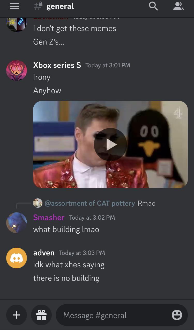Open the plus attachment button
Image resolution: width=194 pixels, height=330 pixels.
[x=17, y=315]
